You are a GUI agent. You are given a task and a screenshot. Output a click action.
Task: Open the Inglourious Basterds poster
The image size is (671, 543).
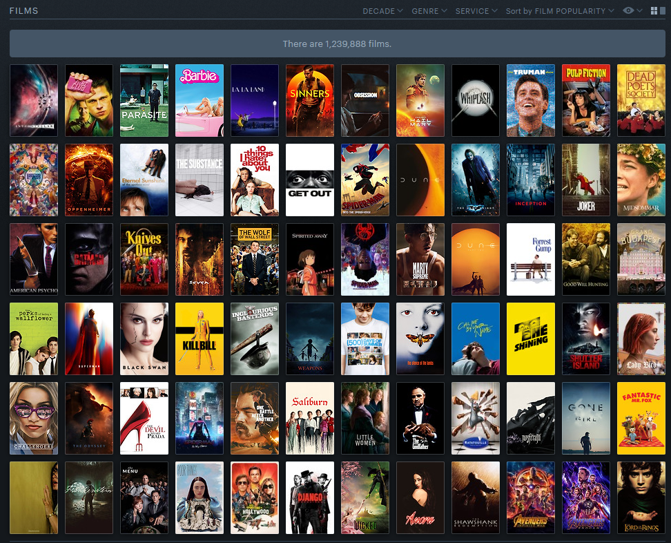255,339
